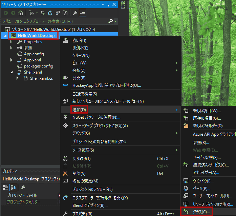Choose 切り取り(T) cut entry
The image size is (236, 216).
click(x=121, y=159)
